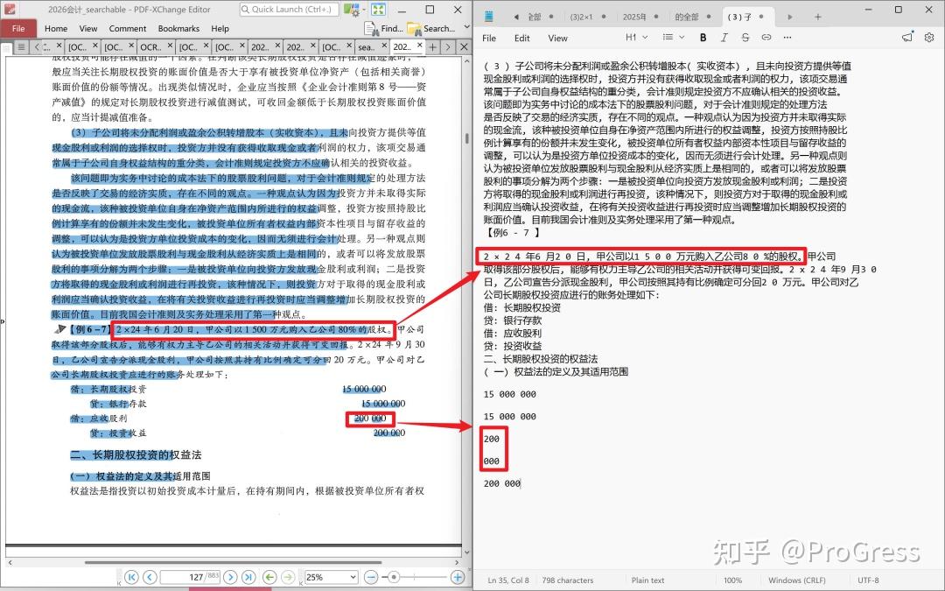Toggle strikethrough formatting in Notepad
Viewport: 945px width, 591px height.
point(745,38)
